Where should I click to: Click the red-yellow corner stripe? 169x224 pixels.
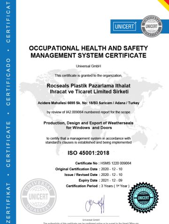pyautogui.click(x=163, y=4)
